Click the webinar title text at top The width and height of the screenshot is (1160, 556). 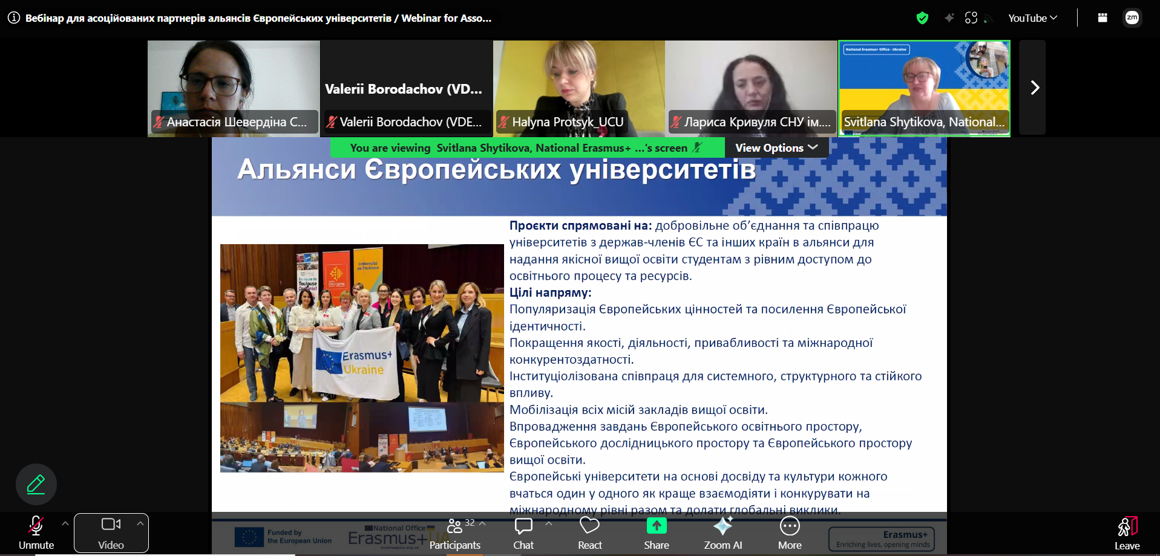pos(258,18)
